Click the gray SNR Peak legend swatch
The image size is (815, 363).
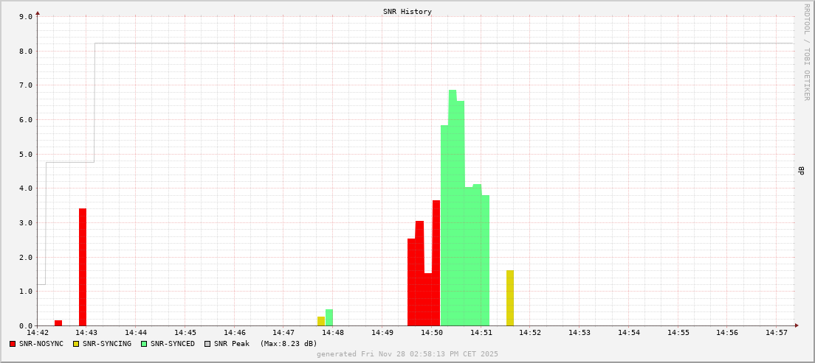pos(207,344)
